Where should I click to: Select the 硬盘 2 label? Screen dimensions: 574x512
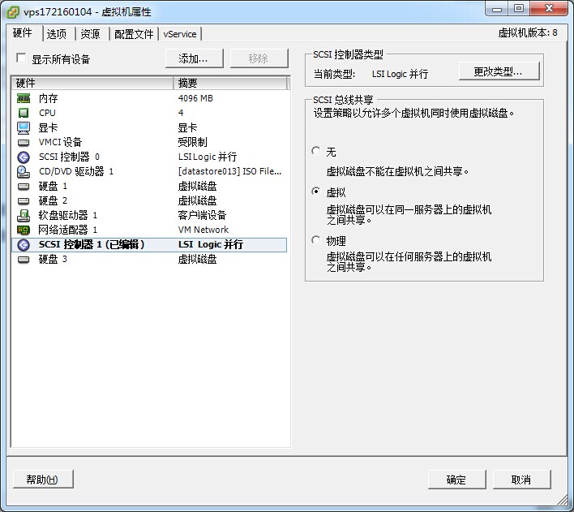[x=53, y=201]
